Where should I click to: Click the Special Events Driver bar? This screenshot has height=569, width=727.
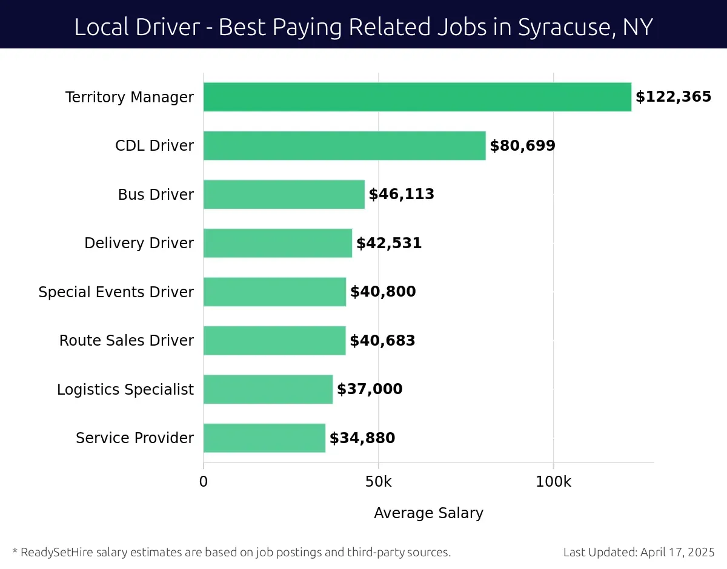[x=274, y=292]
